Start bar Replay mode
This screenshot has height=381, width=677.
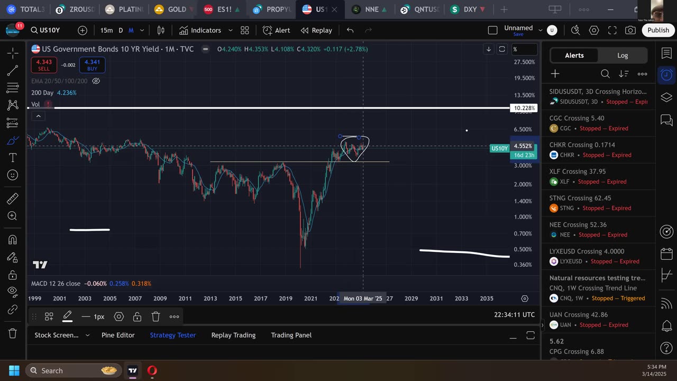(316, 30)
